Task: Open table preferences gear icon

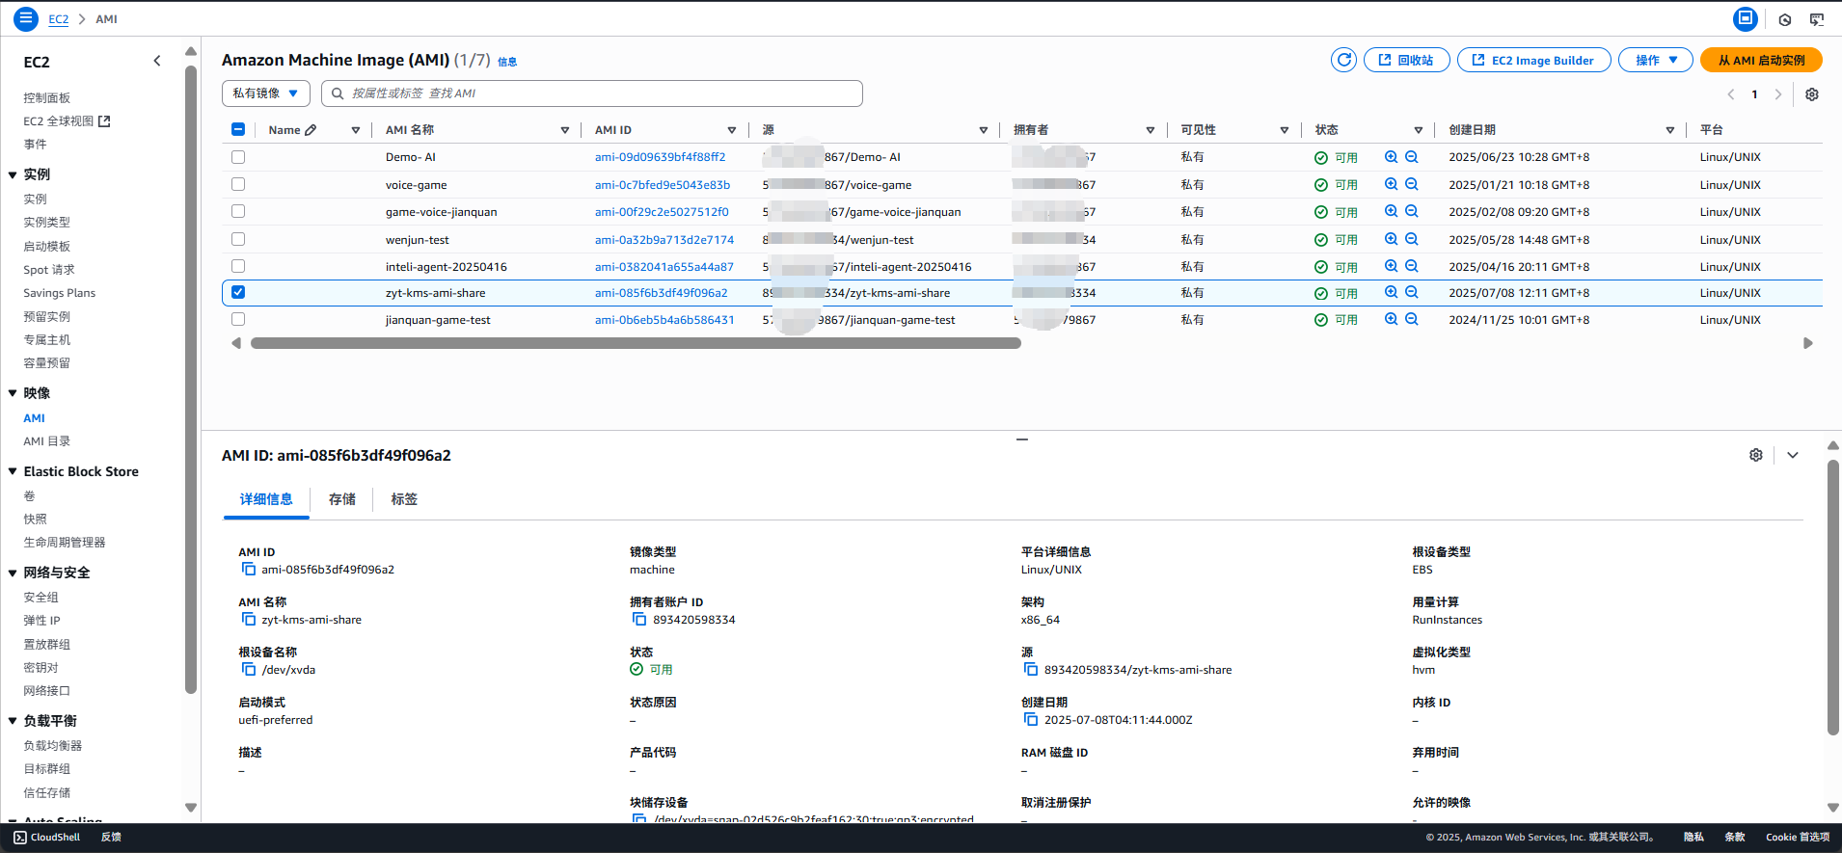Action: click(x=1812, y=94)
